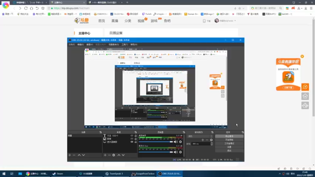
Task: Open the scene transition type dropdown
Action: point(200,136)
